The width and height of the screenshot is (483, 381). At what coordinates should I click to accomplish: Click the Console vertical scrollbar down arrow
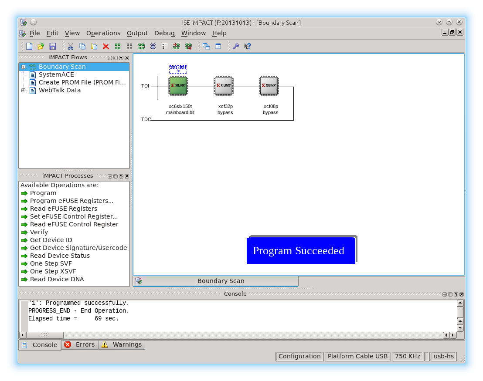(x=460, y=327)
